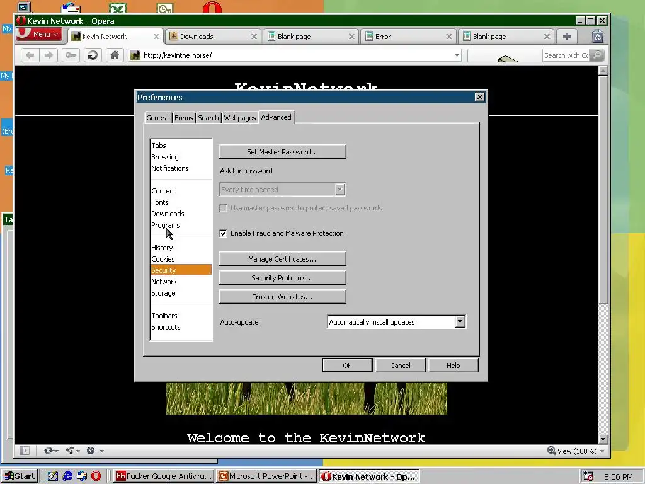Viewport: 645px width, 484px height.
Task: Click the search magnifier icon in the toolbar
Action: (597, 55)
